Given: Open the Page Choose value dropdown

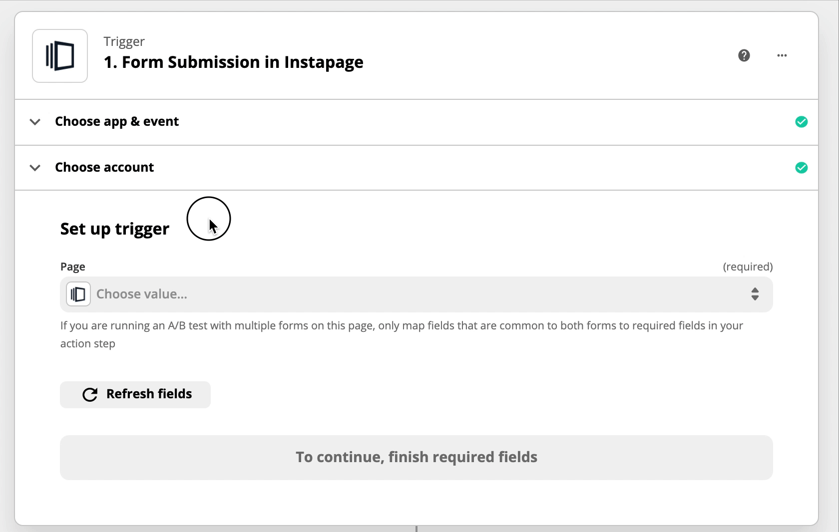Looking at the screenshot, I should tap(417, 294).
